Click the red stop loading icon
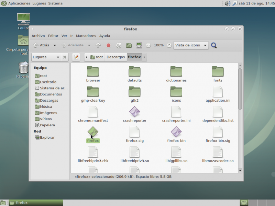This screenshot has height=206, width=275. [x=108, y=45]
